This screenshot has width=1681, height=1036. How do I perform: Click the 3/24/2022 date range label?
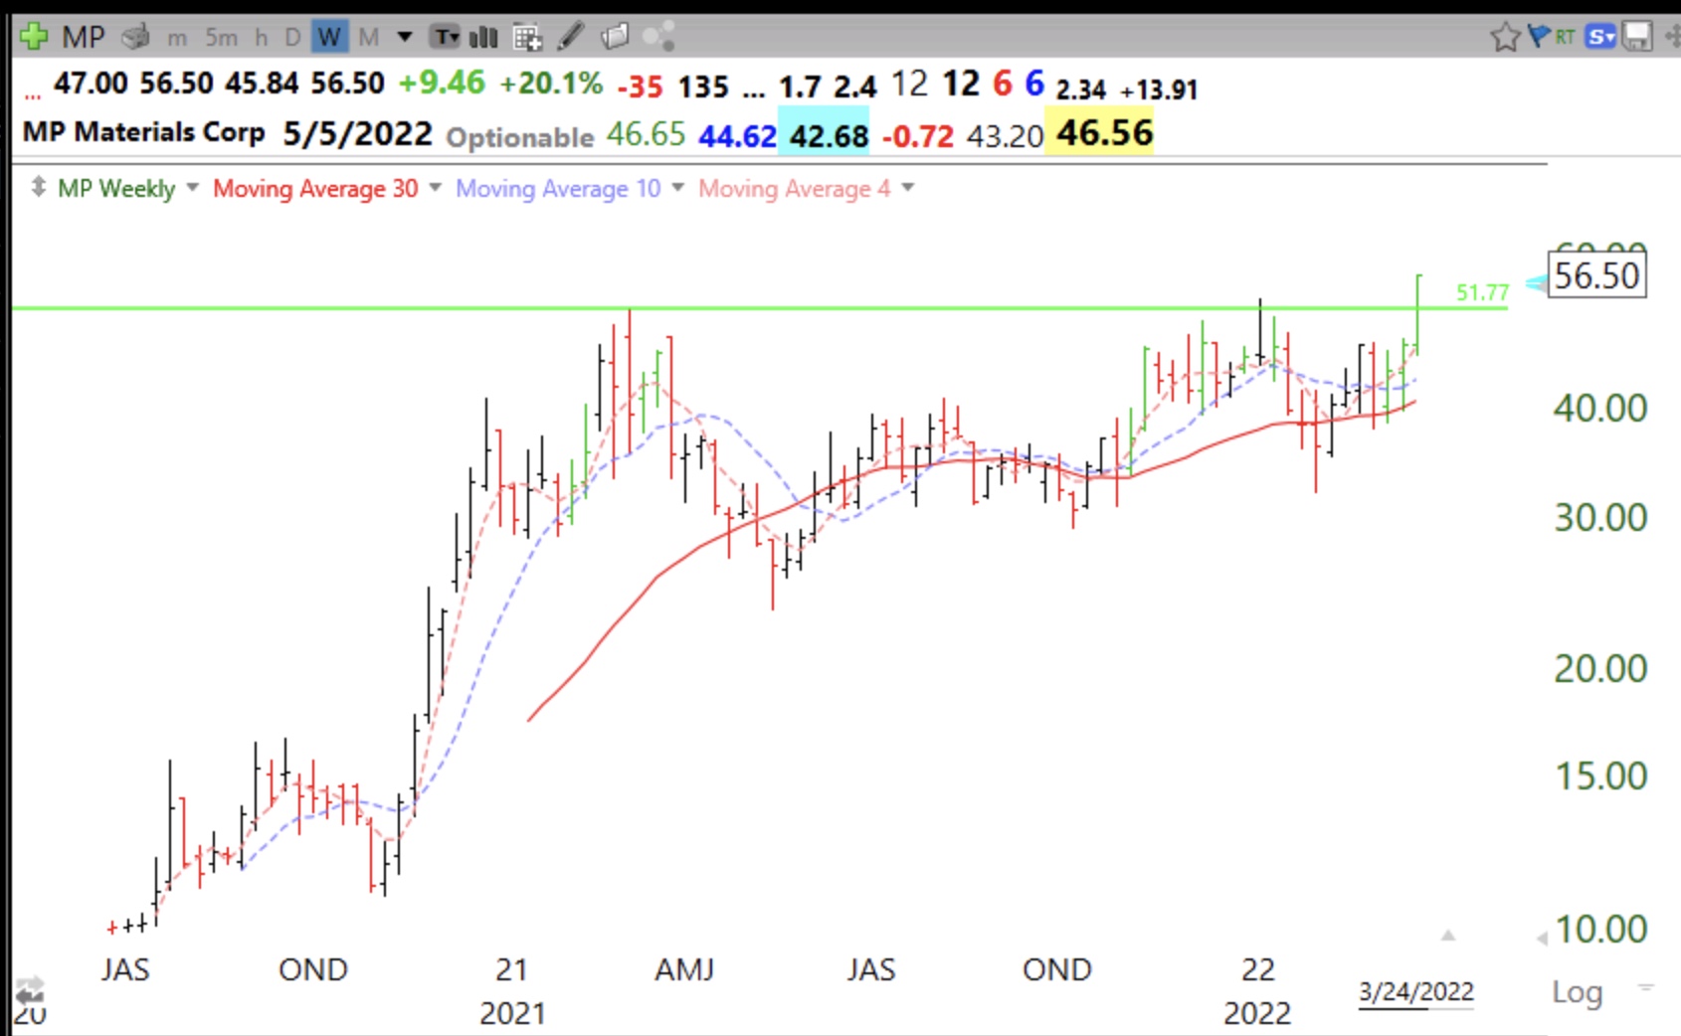click(1416, 991)
